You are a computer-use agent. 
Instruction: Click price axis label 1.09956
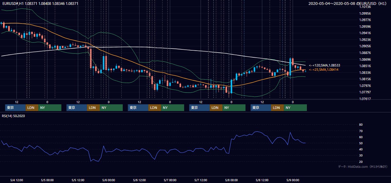point(365,13)
